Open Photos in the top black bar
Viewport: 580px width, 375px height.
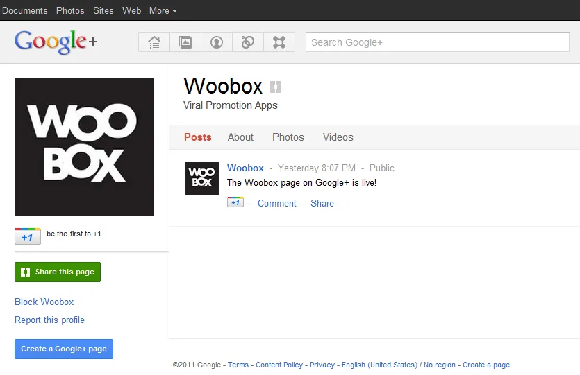tap(70, 10)
